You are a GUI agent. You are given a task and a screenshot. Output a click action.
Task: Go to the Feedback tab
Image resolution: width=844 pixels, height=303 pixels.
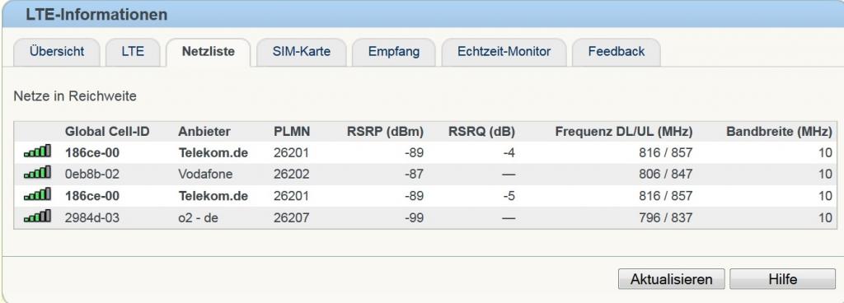(617, 52)
